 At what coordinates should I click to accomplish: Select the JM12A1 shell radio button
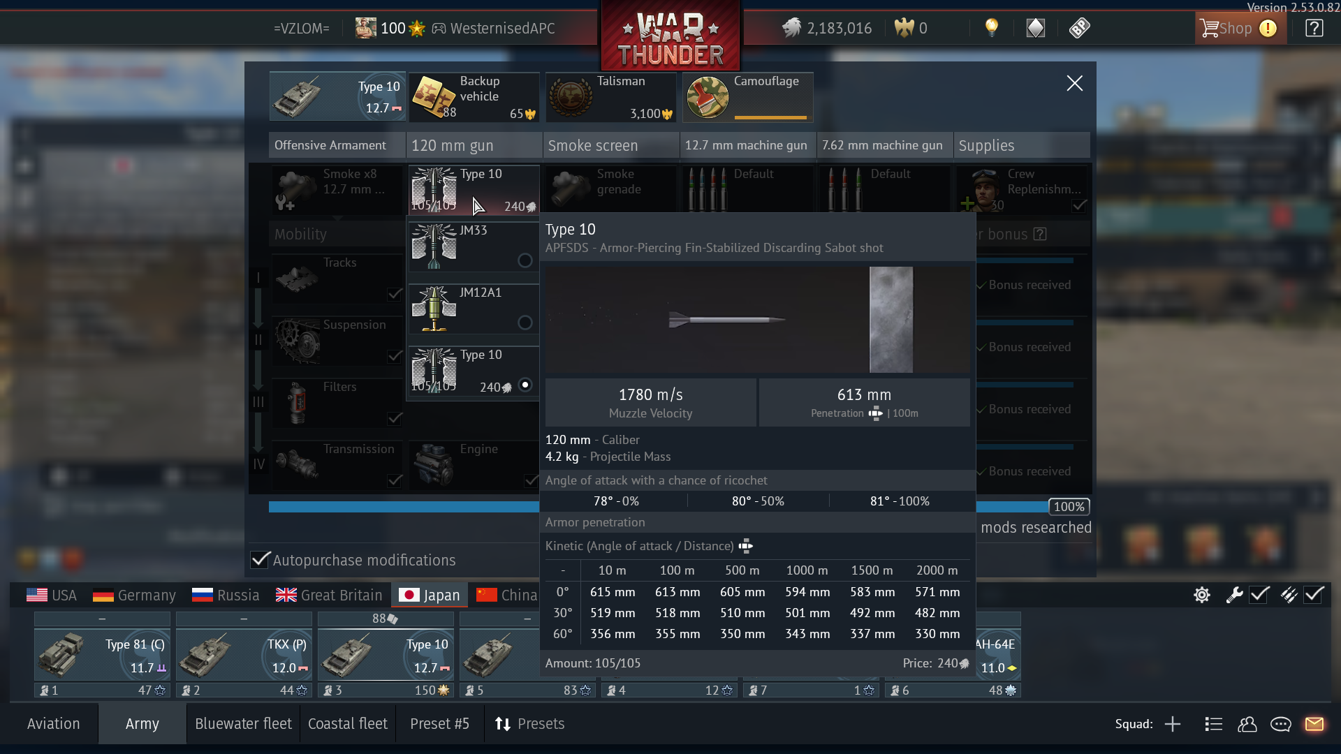[x=525, y=323]
